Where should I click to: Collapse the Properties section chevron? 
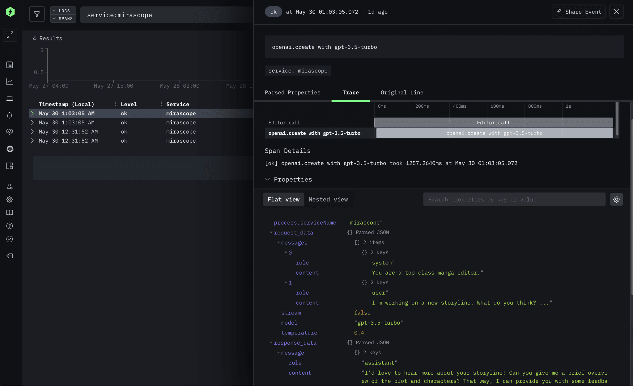267,179
